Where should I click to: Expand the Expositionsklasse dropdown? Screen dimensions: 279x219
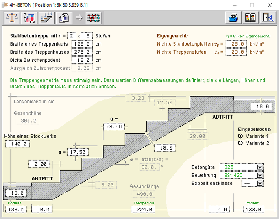click(260, 183)
